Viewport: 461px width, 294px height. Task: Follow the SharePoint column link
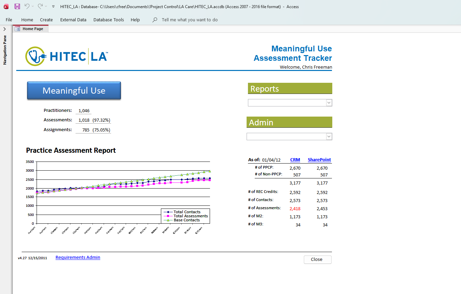point(319,160)
